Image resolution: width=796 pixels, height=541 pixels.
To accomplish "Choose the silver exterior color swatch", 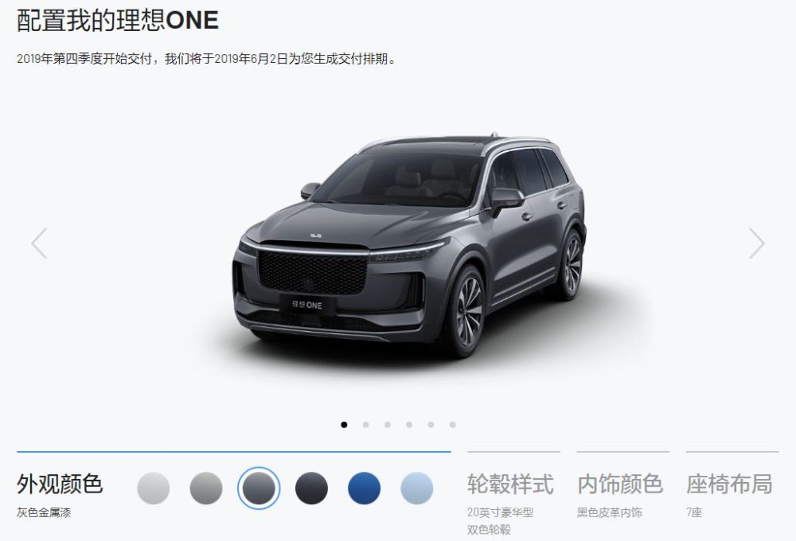I will 206,488.
